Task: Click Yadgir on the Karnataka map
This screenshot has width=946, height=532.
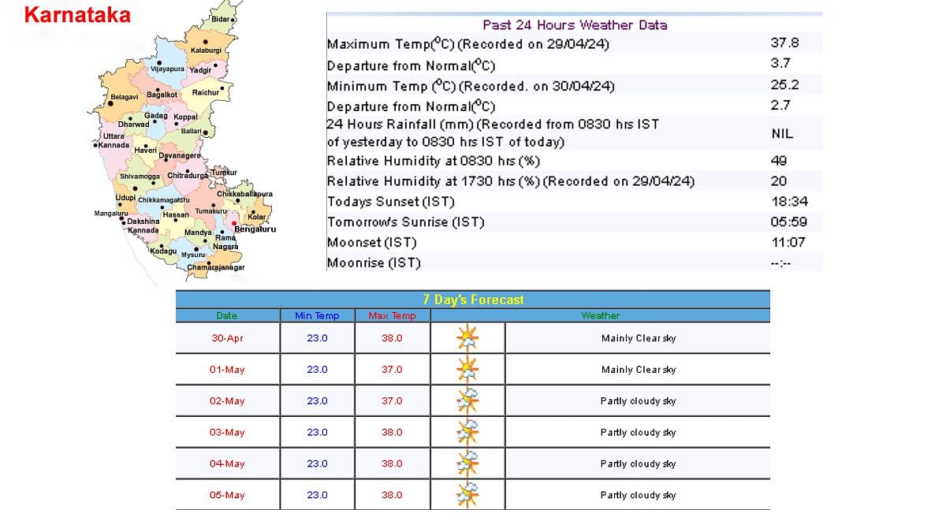Action: (x=200, y=70)
